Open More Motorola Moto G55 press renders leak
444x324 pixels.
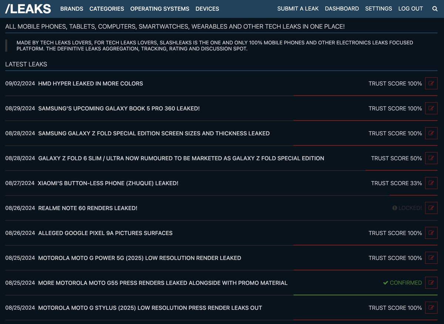click(x=163, y=283)
